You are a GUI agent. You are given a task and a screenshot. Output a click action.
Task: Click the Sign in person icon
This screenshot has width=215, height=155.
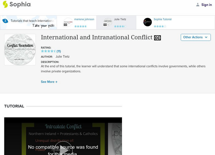pyautogui.click(x=198, y=5)
